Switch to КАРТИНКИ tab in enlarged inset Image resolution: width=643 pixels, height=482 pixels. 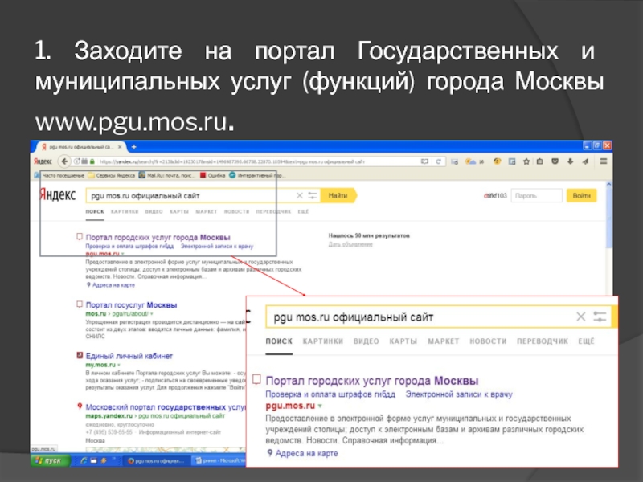[x=322, y=341]
